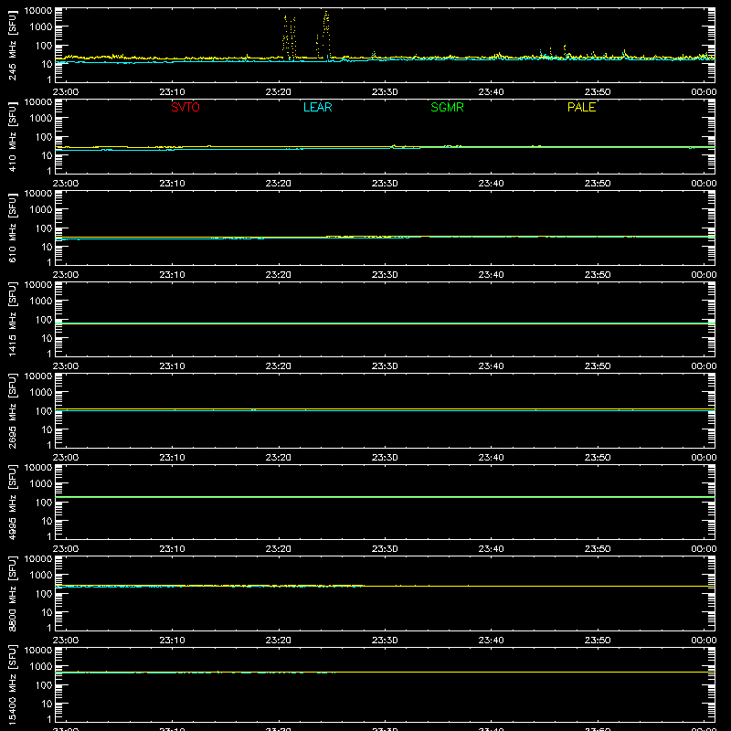Click the 1000 y-axis label of the 410 MHz plot
The height and width of the screenshot is (731, 731).
41,119
